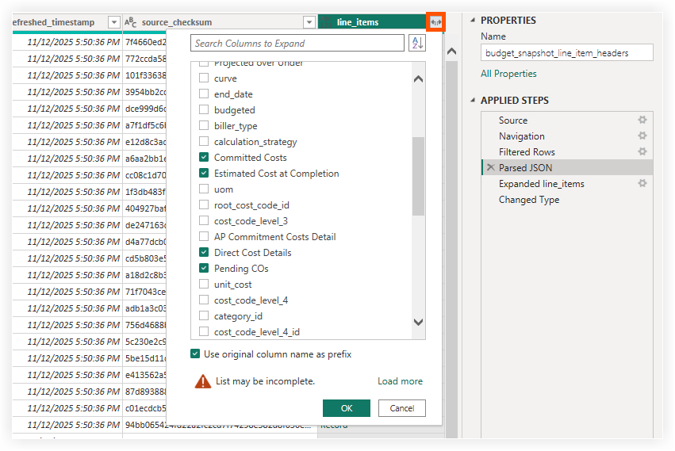Click the checksum cell 1f3db483f

click(x=145, y=192)
